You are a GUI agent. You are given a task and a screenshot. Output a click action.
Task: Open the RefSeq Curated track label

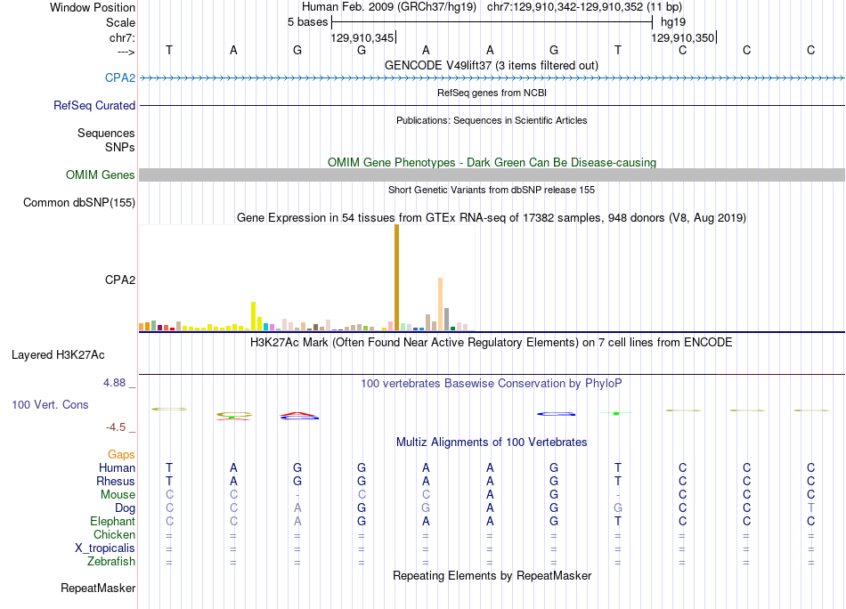tap(94, 105)
